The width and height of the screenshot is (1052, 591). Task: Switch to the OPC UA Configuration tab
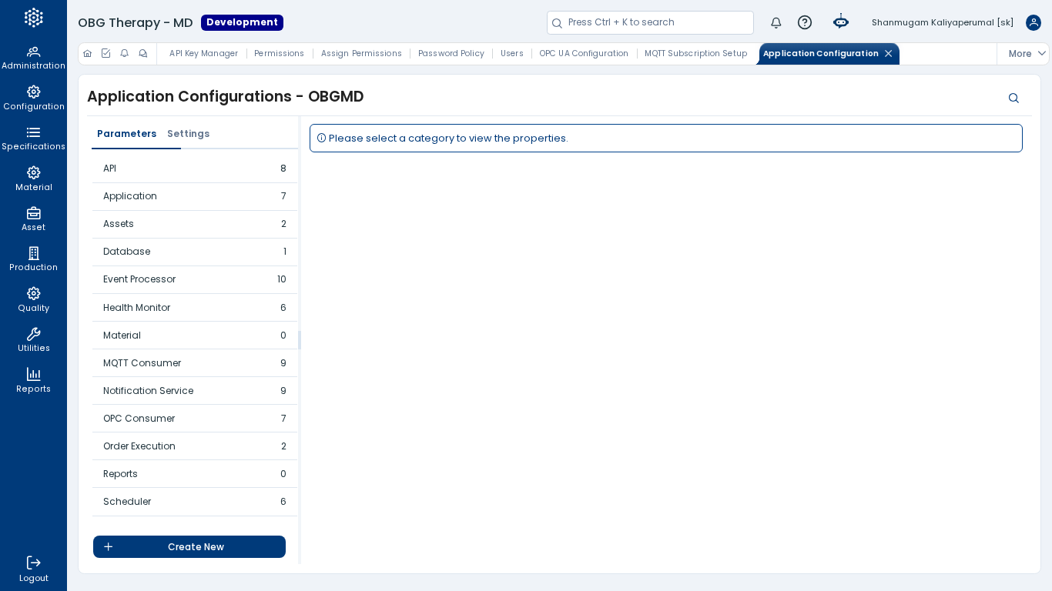pyautogui.click(x=584, y=53)
